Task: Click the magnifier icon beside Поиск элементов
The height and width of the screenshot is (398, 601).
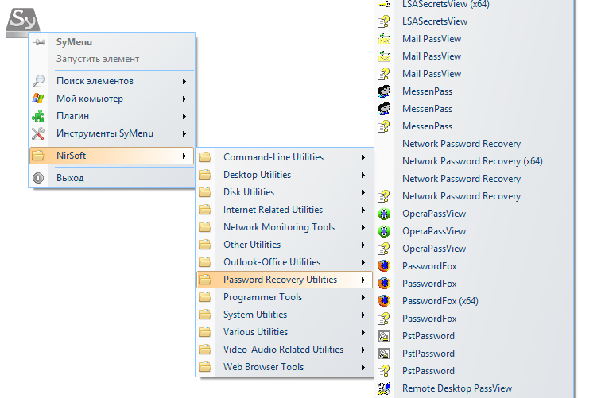Action: click(x=38, y=81)
